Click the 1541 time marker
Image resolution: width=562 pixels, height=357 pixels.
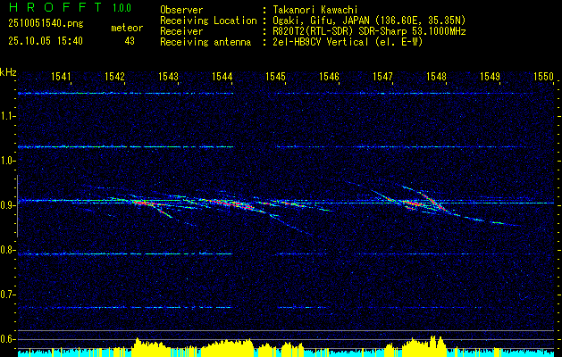click(x=61, y=78)
